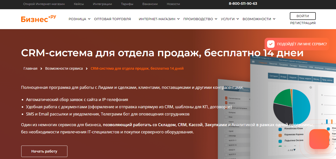The width and height of the screenshot is (336, 159).
Task: Click blue legend swatch for Измайлова Юлия
Action: click(280, 129)
